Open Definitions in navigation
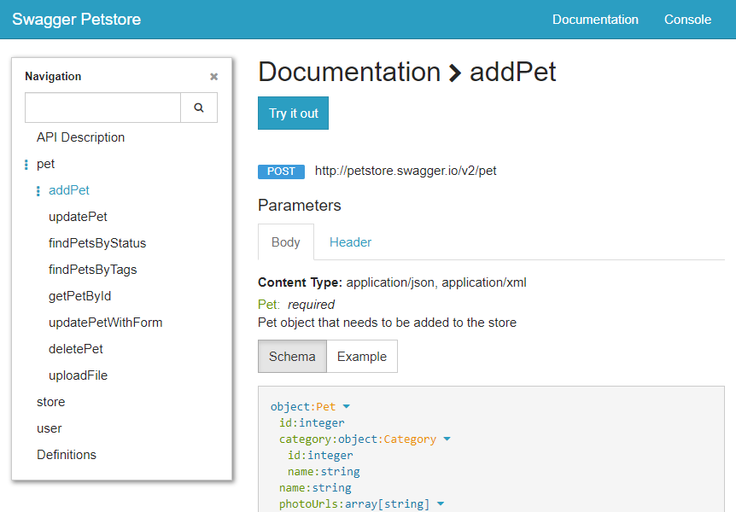The image size is (736, 512). [67, 455]
